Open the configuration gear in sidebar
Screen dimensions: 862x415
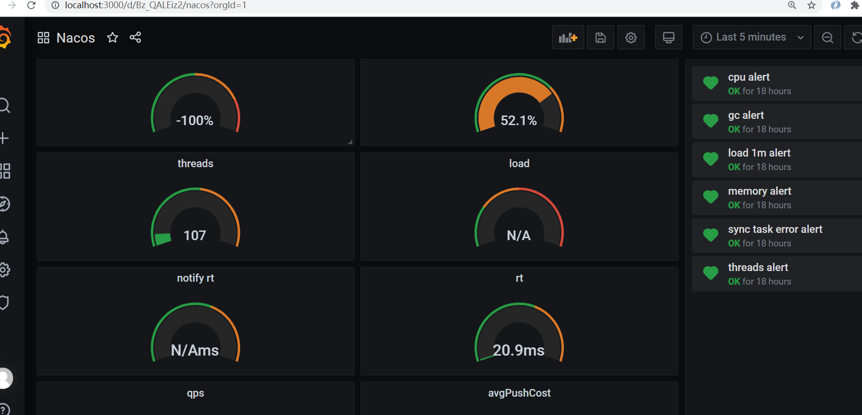pos(4,270)
